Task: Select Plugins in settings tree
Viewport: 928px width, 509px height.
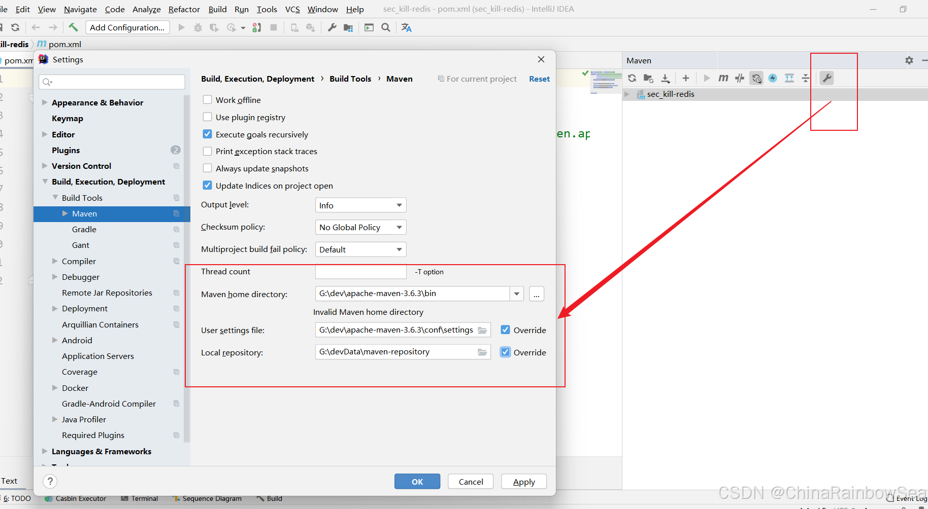Action: pyautogui.click(x=66, y=150)
